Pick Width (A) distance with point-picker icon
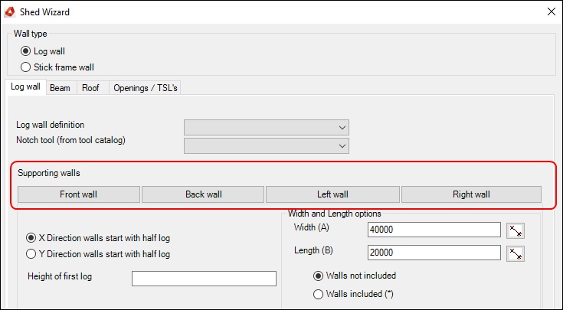Screen dimensions: 563x310 516,230
